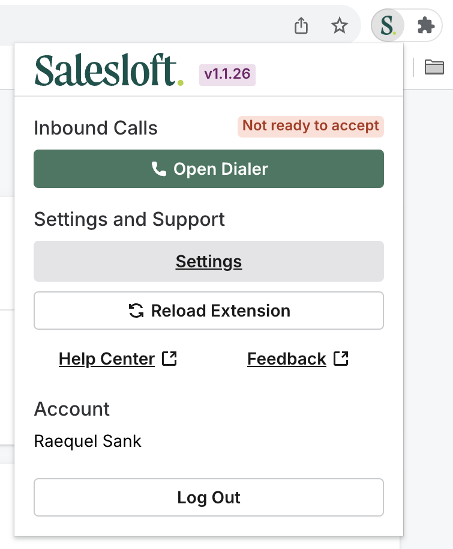
Task: Click the Salesloft extension icon in the toolbar
Action: [x=388, y=26]
